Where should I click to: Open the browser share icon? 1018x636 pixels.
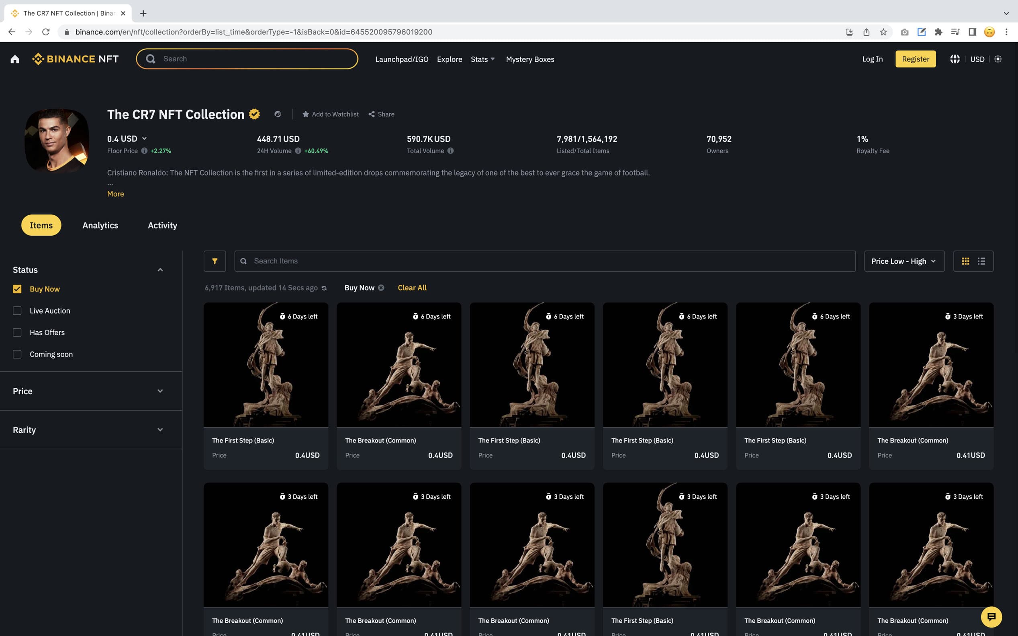866,32
